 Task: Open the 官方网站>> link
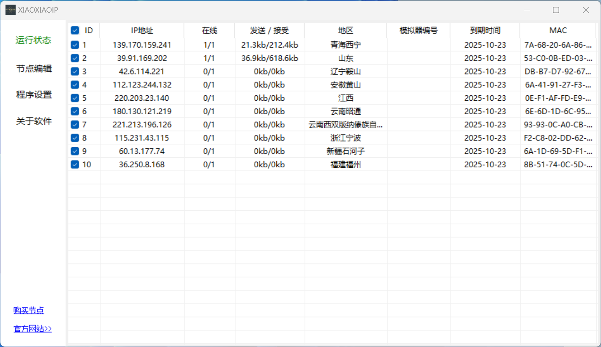coord(33,329)
